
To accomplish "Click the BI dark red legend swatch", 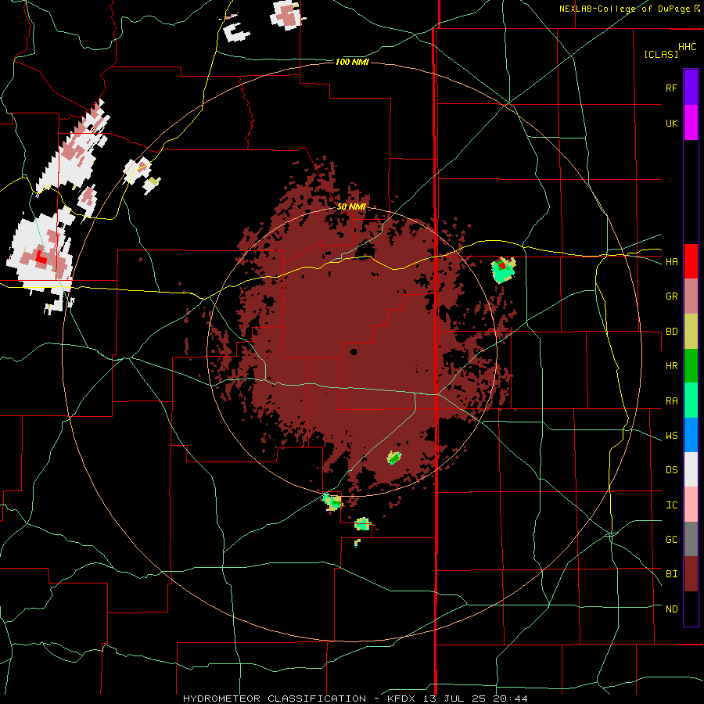I will click(691, 574).
